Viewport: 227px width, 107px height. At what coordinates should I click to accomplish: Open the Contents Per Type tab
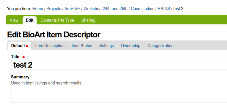(57, 20)
